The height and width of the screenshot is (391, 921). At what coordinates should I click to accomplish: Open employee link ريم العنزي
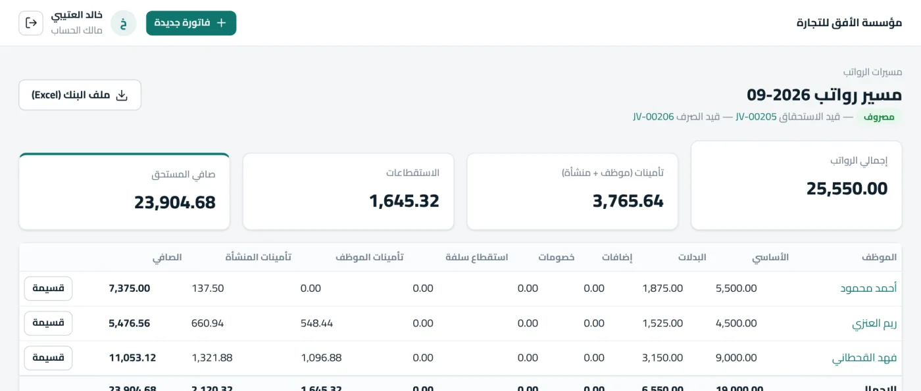[874, 323]
